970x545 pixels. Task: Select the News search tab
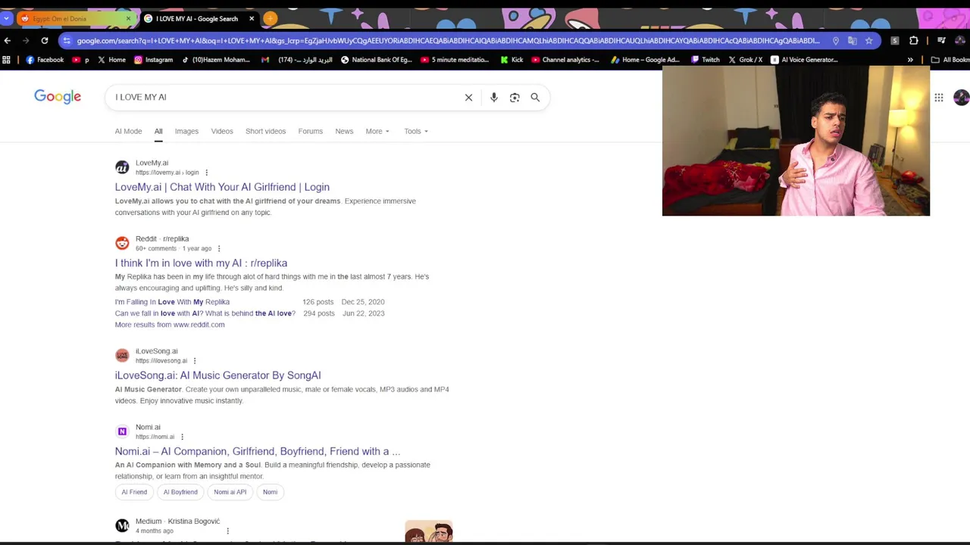pyautogui.click(x=344, y=131)
